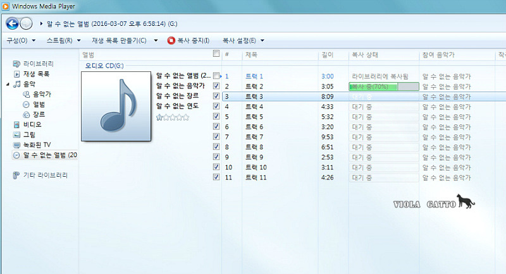The image size is (506, 274).
Task: Select the 장르 genre icon
Action: [26, 115]
